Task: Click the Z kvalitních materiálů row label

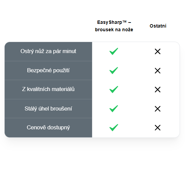Action: (48, 89)
